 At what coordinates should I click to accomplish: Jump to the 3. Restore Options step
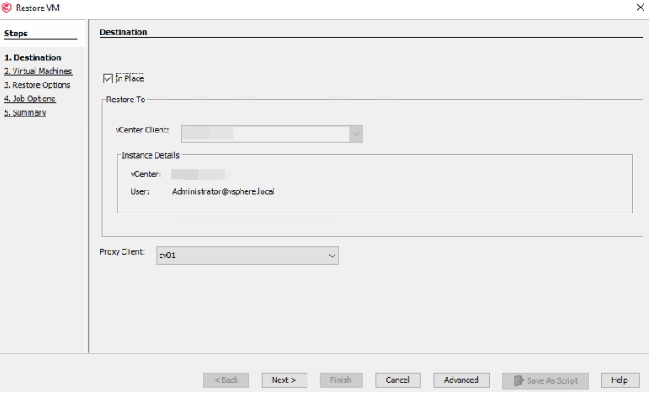click(x=37, y=85)
